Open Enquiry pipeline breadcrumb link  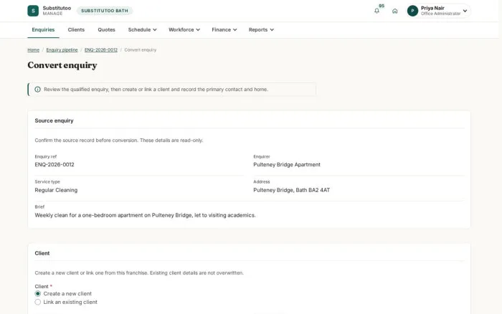[x=62, y=50]
